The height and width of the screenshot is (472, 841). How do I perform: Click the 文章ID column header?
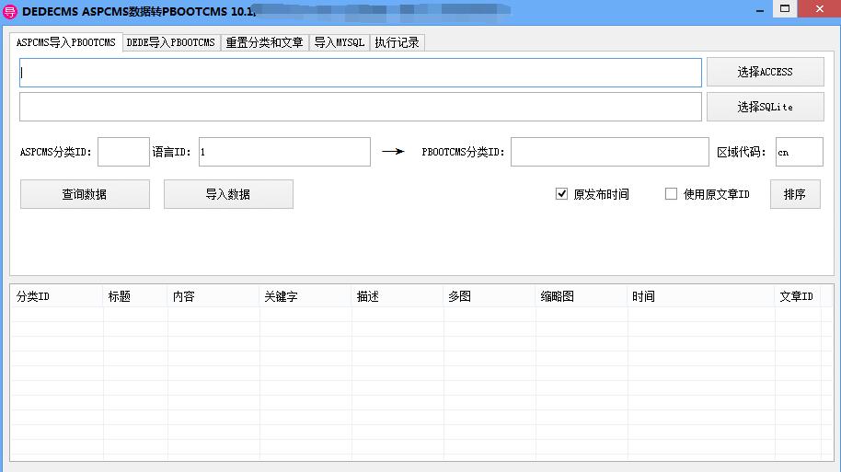(x=798, y=296)
